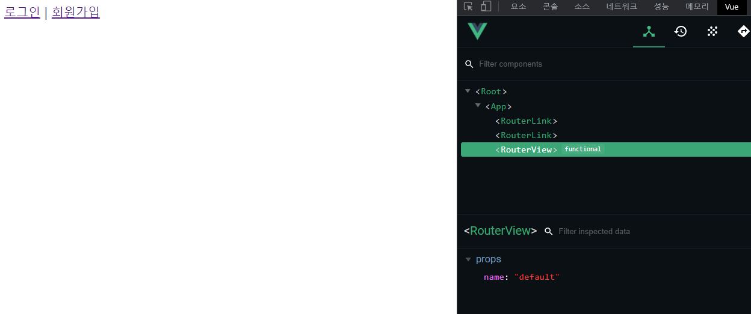751x314 pixels.
Task: Click the Filter components search icon
Action: 469,64
